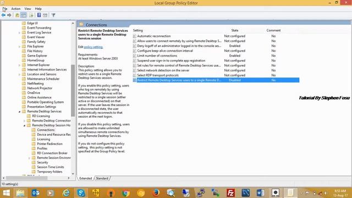
Task: Select the Device and Resource Redirection item
Action: [54, 135]
